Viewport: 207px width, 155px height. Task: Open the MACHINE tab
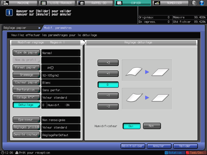(19, 3)
